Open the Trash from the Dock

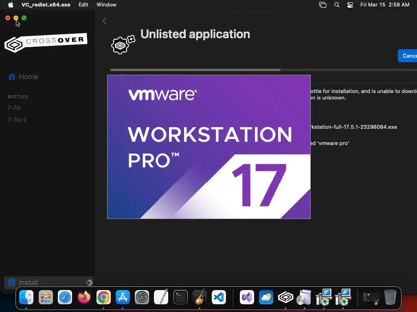pyautogui.click(x=390, y=297)
